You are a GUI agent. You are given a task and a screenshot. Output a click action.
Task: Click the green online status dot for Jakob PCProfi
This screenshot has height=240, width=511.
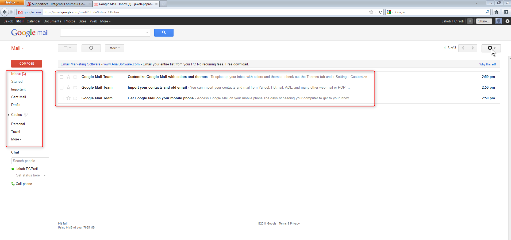pos(13,169)
